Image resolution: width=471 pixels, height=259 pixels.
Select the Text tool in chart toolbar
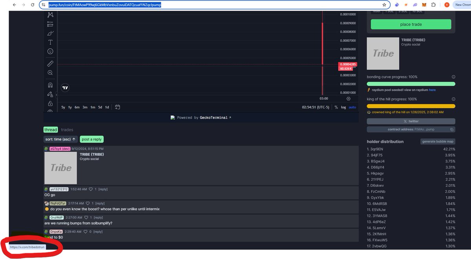tap(50, 42)
